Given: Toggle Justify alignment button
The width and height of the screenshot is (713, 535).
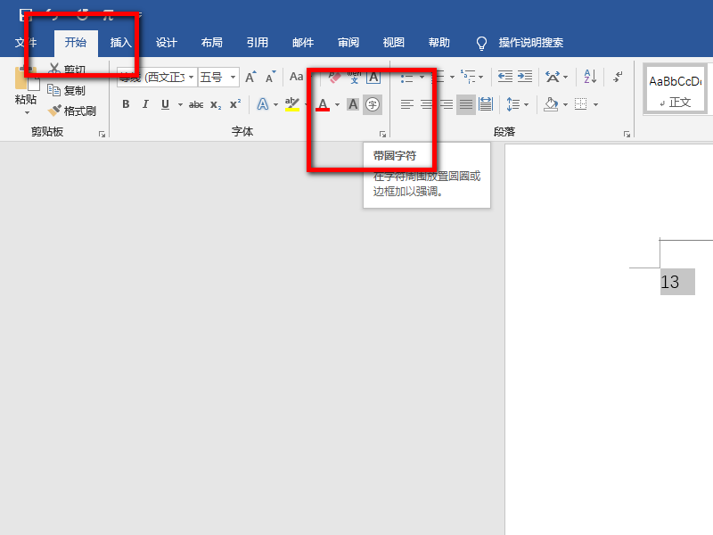Looking at the screenshot, I should 465,104.
